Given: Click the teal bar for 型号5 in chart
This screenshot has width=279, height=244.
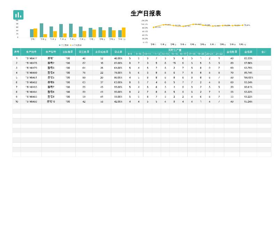Looking at the screenshot, I should 71,30.
